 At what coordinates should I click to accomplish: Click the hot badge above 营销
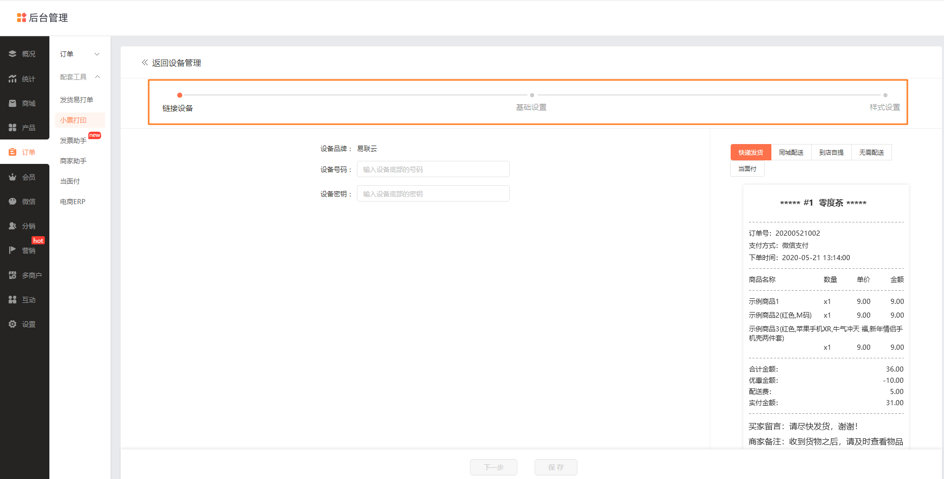38,240
